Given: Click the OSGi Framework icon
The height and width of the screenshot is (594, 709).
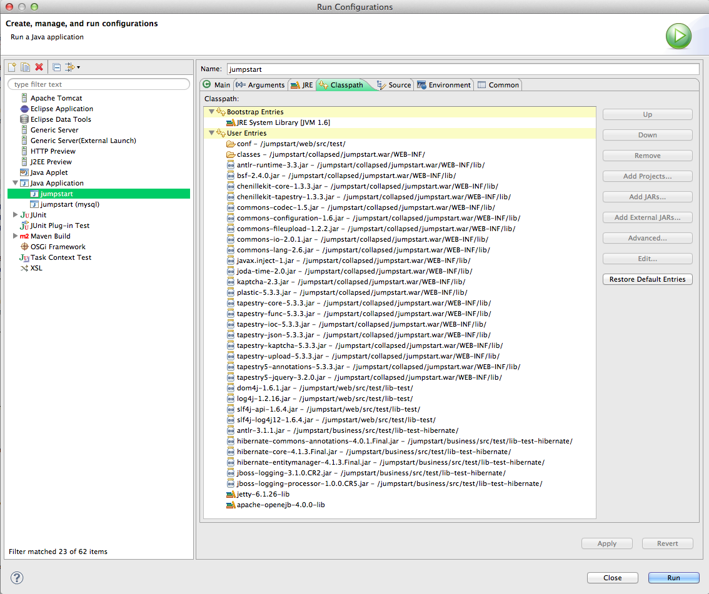Looking at the screenshot, I should [24, 247].
